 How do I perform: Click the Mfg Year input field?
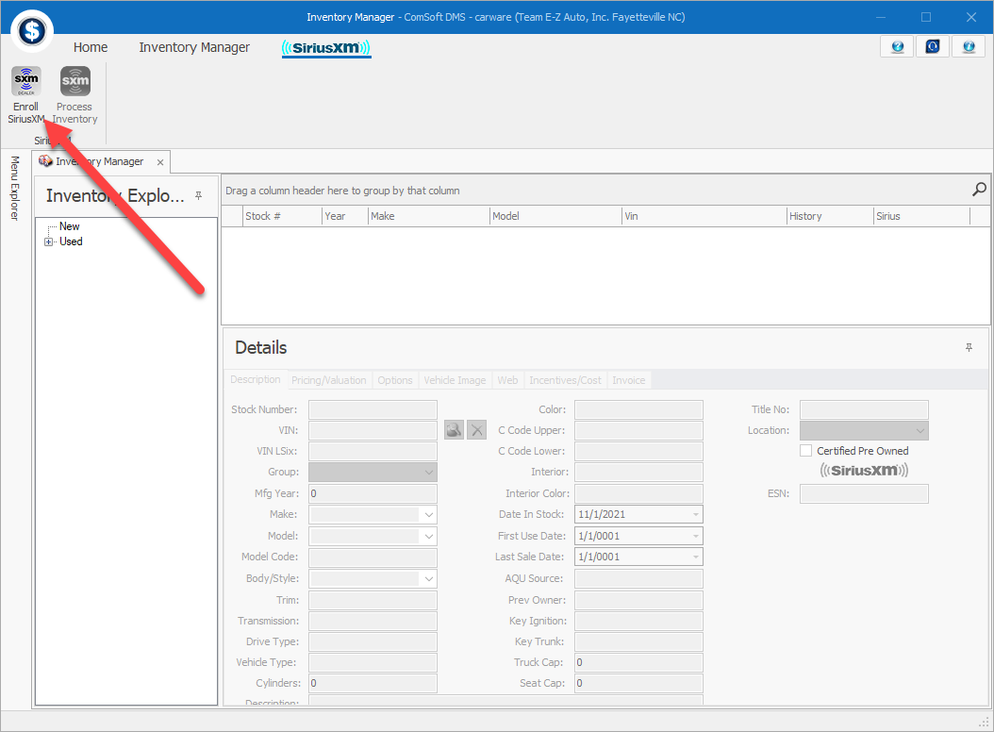tap(373, 493)
